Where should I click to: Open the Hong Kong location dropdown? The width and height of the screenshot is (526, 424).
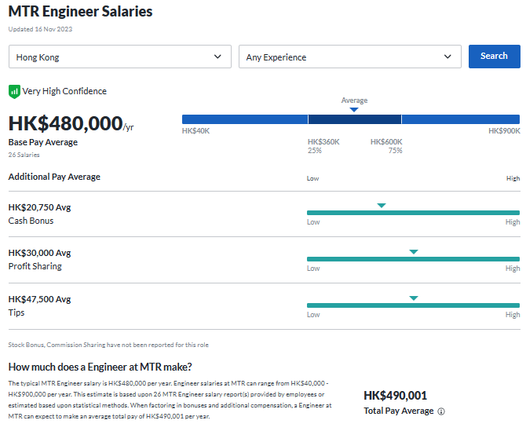(120, 57)
